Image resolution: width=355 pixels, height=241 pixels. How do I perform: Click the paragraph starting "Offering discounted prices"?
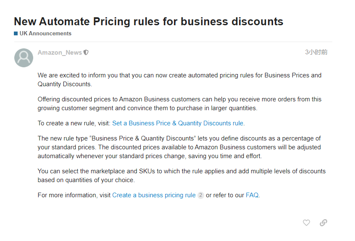[x=179, y=103]
